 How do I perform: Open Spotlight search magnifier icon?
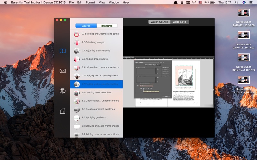[237, 2]
